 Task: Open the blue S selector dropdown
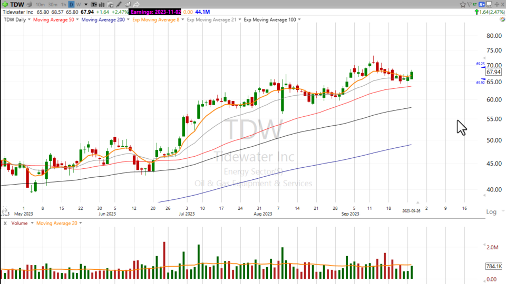point(482,4)
